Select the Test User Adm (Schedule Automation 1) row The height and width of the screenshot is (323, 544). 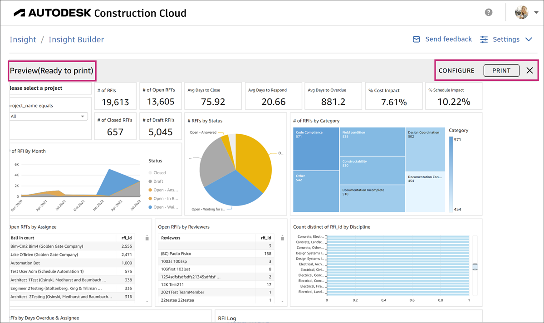coord(72,271)
